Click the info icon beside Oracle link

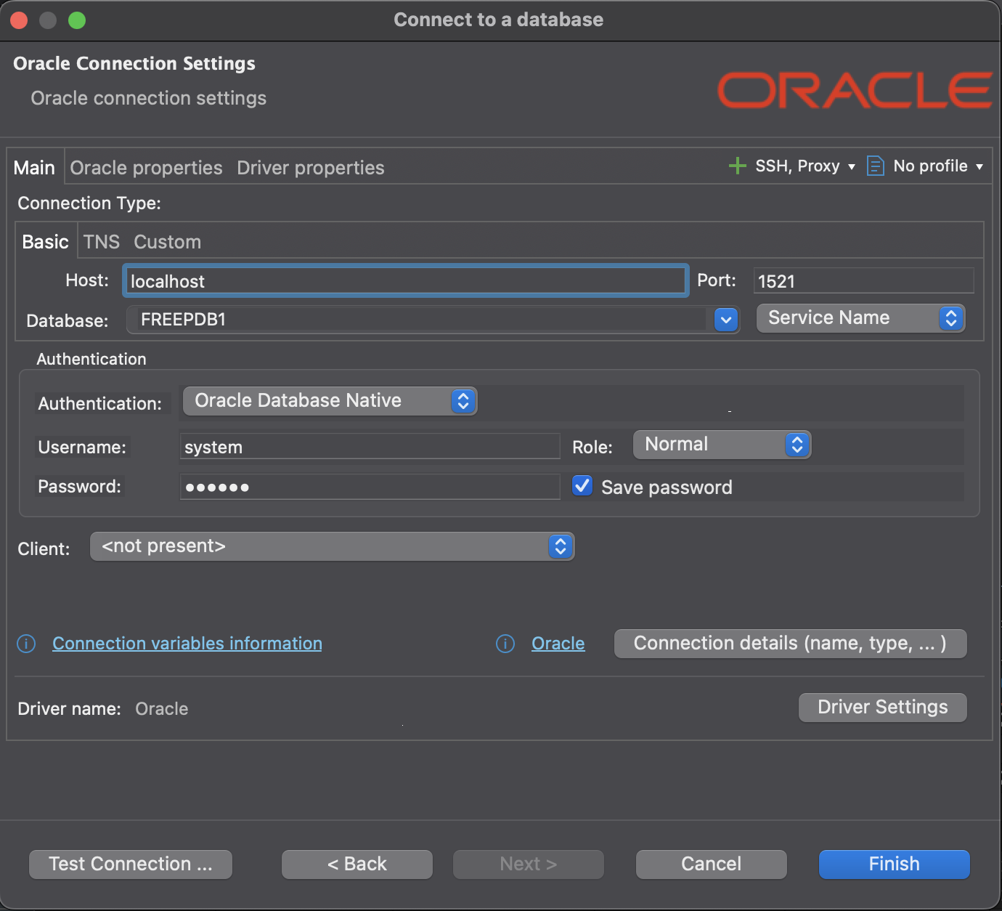click(x=505, y=644)
